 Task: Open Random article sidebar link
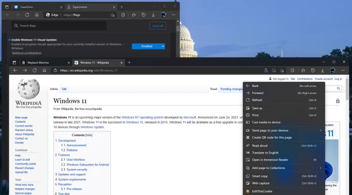click(24, 130)
